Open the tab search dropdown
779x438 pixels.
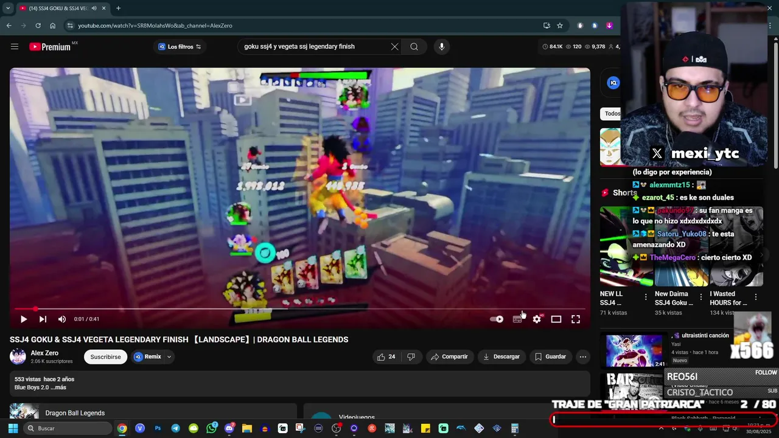(x=8, y=8)
